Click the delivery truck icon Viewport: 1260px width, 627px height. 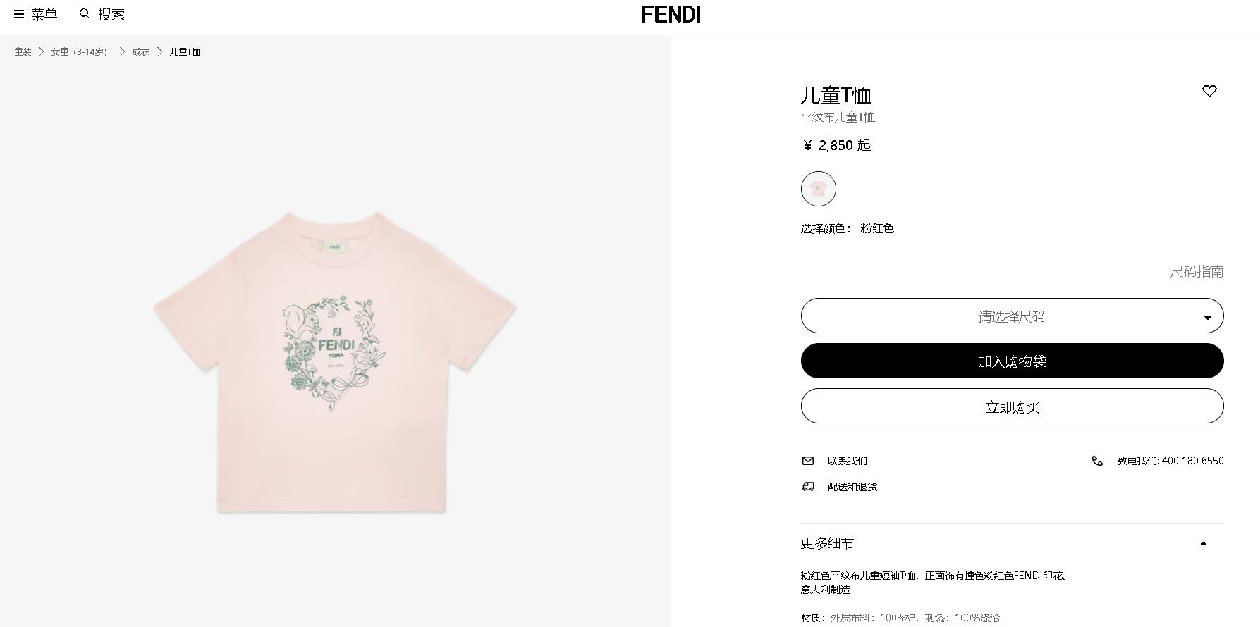808,487
